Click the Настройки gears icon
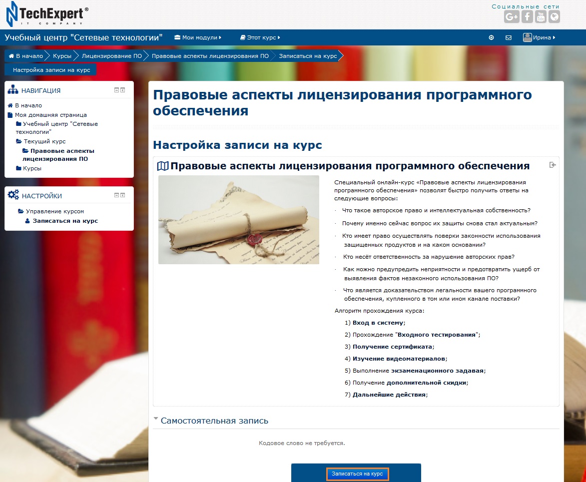586x482 pixels. point(13,195)
